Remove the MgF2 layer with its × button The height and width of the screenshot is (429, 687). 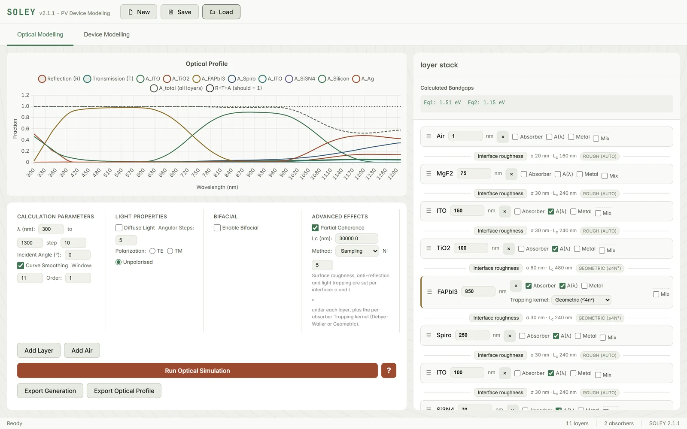click(x=511, y=174)
